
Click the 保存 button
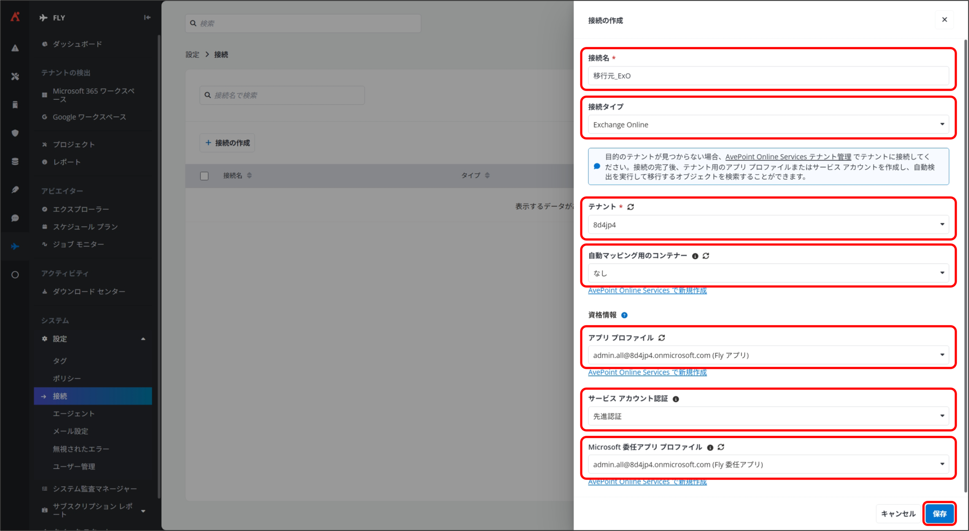point(939,514)
